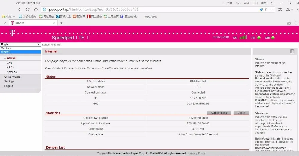The image size is (299, 156).
Task: Click the MAC value 00:1E:10:1F:06:03
Action: click(198, 103)
